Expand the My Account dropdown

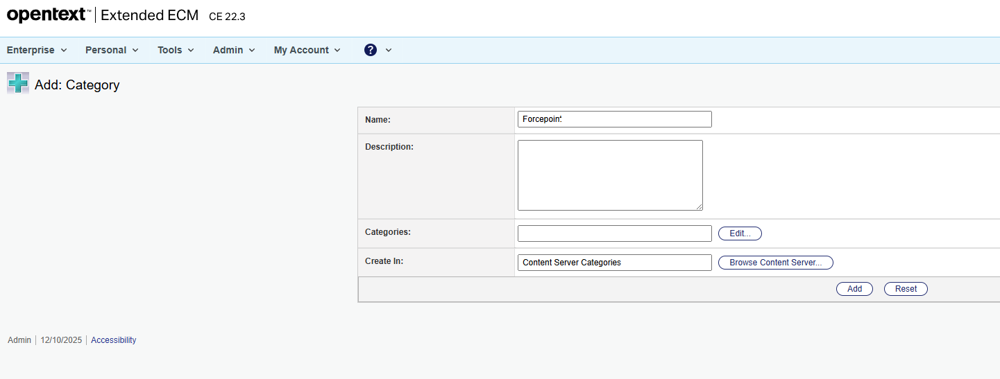[307, 50]
